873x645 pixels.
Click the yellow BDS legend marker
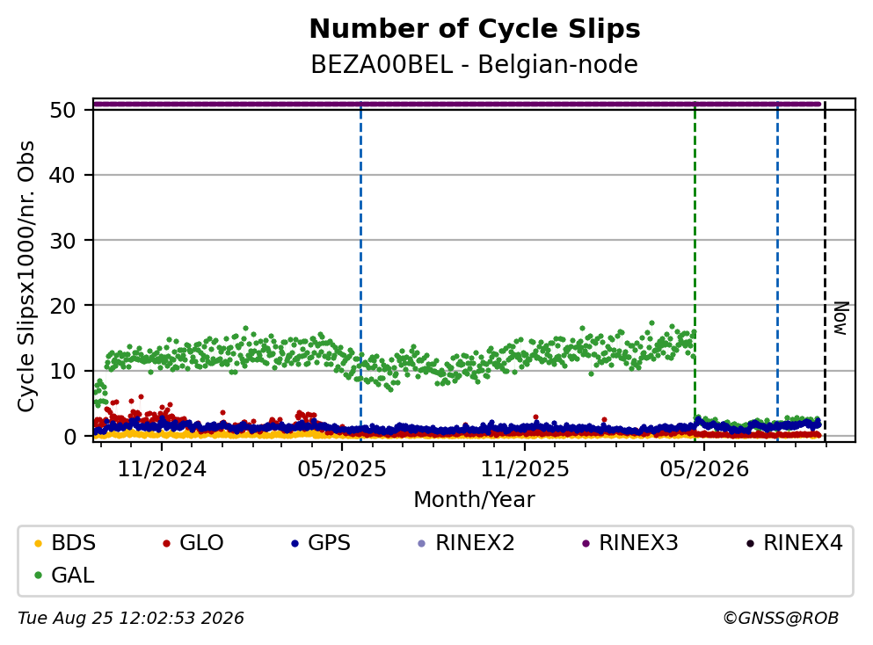[x=39, y=543]
